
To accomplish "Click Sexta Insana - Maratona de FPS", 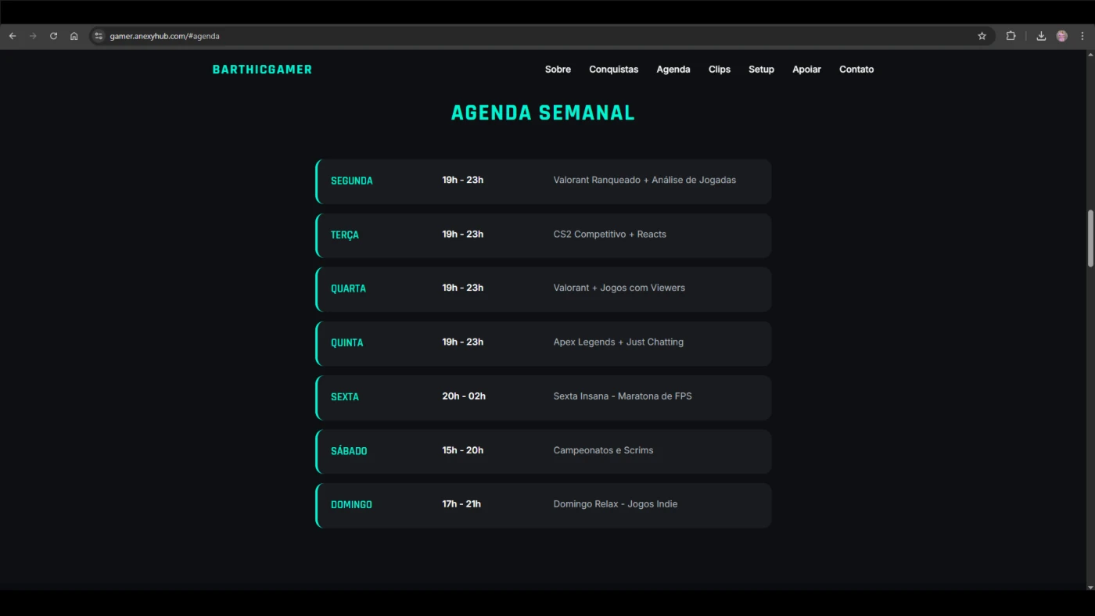I will (623, 396).
